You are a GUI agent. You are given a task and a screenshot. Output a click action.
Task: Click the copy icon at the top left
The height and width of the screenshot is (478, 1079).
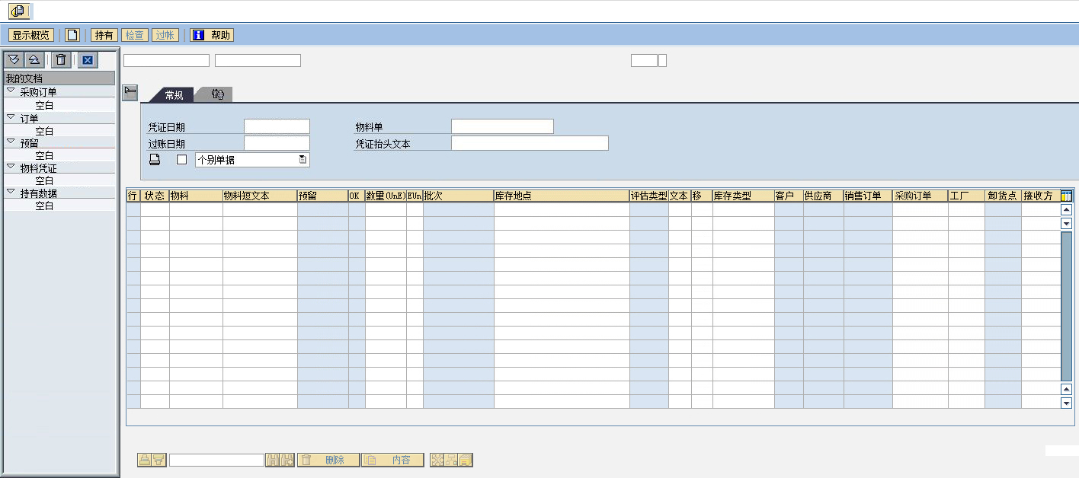[x=18, y=11]
